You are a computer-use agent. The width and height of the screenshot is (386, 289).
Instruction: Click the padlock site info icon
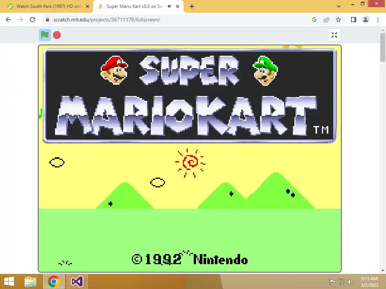47,20
